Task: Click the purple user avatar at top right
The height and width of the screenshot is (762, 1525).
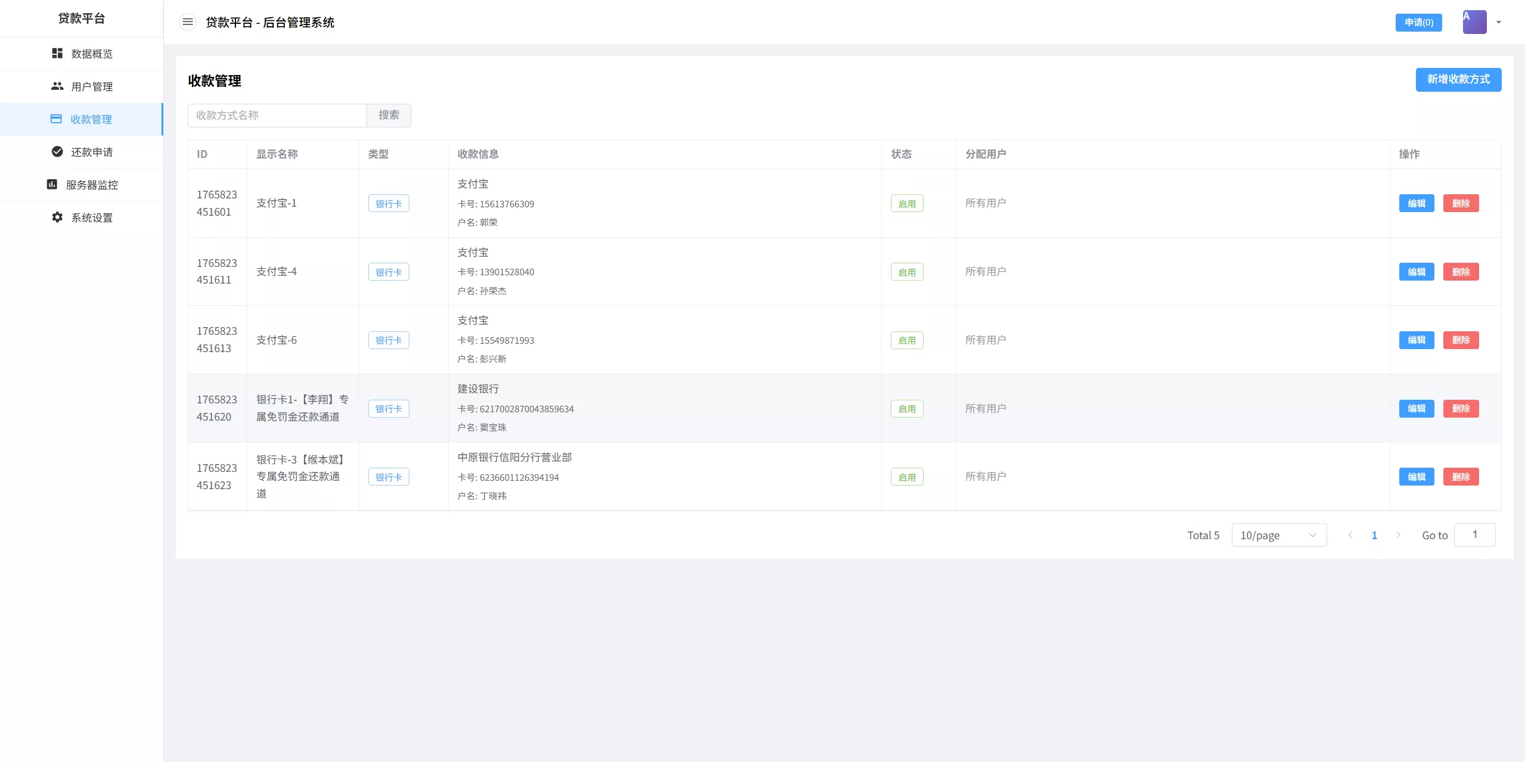Action: click(1474, 21)
